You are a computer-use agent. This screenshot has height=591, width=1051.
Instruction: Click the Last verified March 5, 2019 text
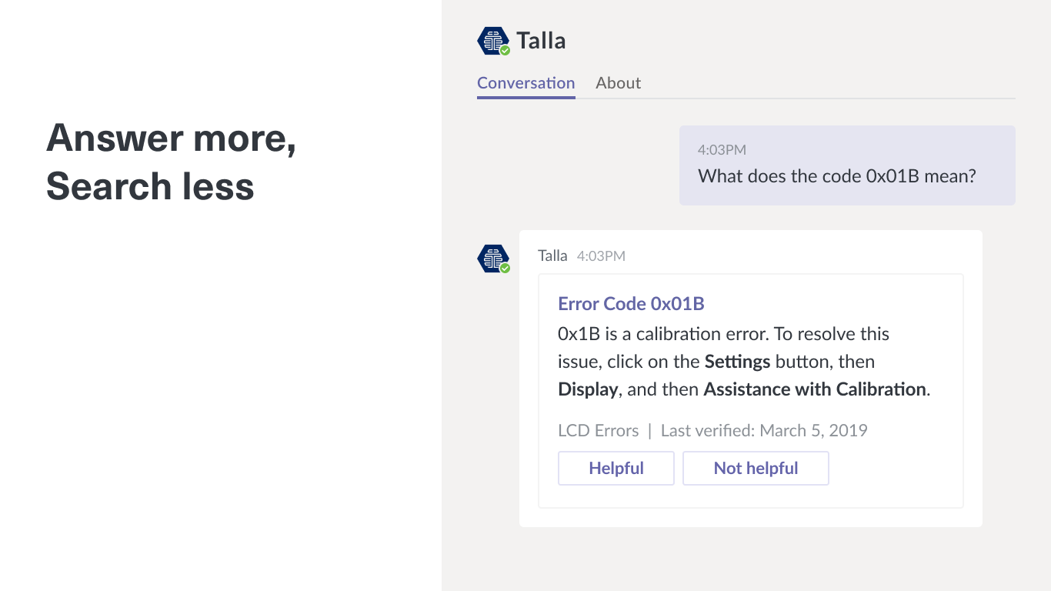(x=764, y=430)
